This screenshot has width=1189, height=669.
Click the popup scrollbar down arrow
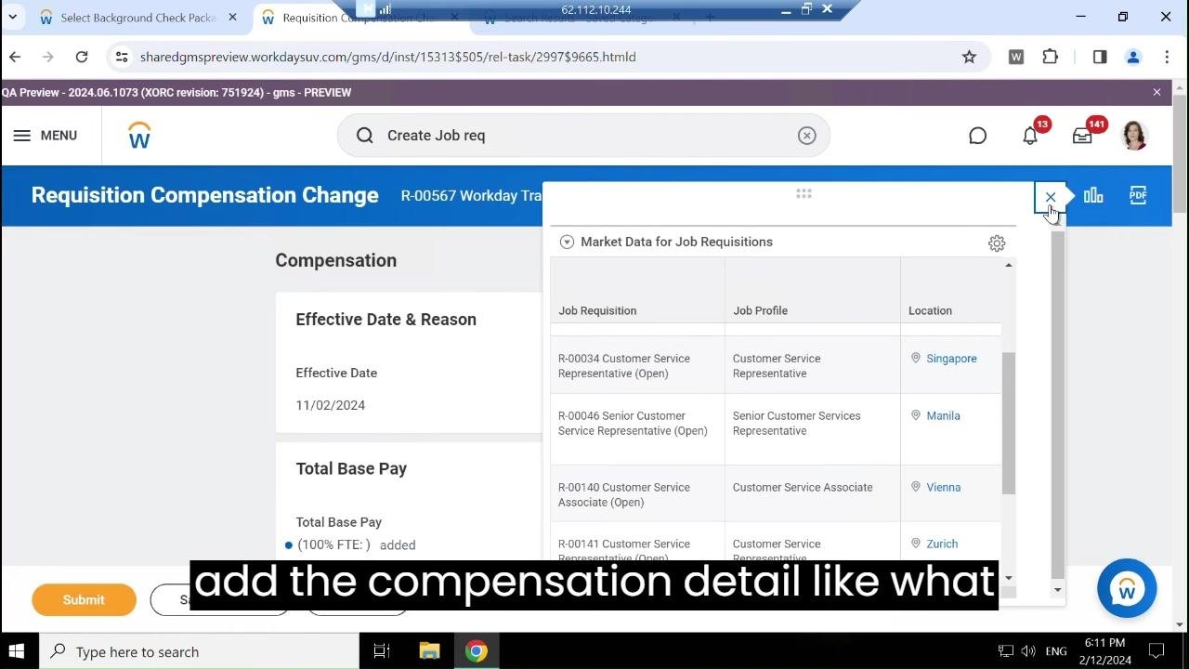click(x=1057, y=591)
